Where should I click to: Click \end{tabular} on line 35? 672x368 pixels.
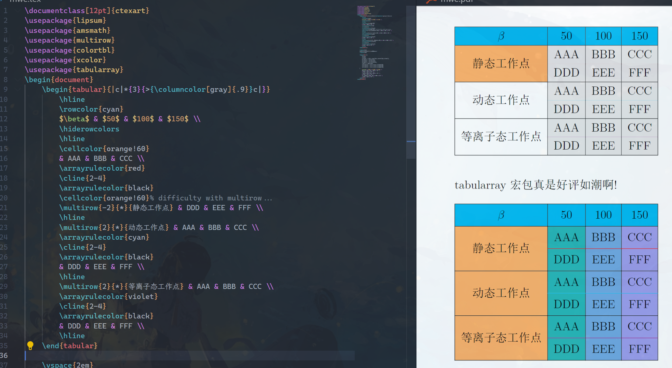click(70, 346)
